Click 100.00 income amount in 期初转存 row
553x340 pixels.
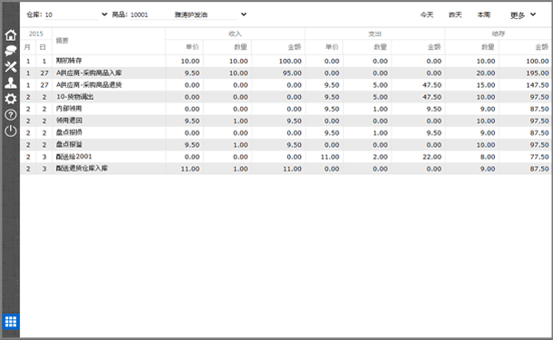[290, 61]
